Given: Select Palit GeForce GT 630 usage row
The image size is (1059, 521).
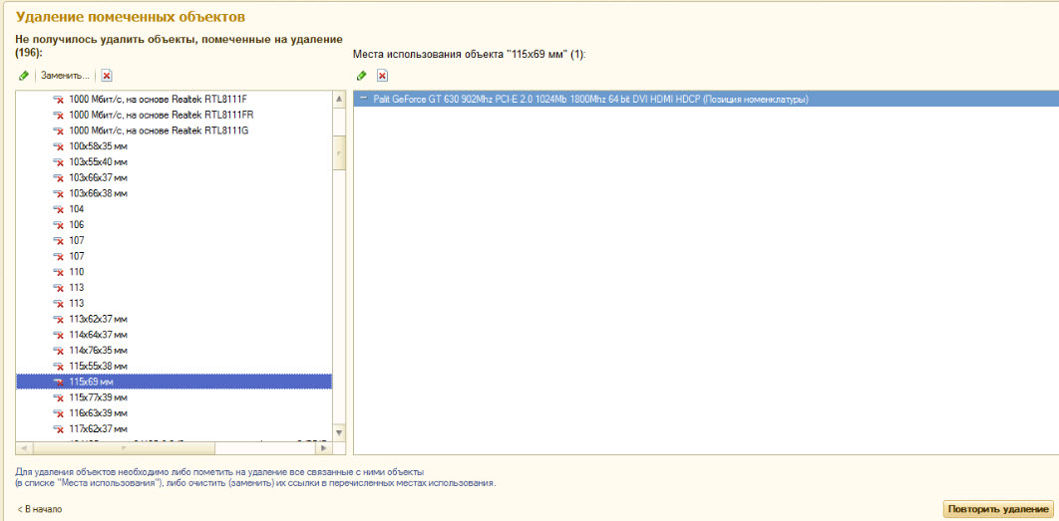Looking at the screenshot, I should coord(590,99).
